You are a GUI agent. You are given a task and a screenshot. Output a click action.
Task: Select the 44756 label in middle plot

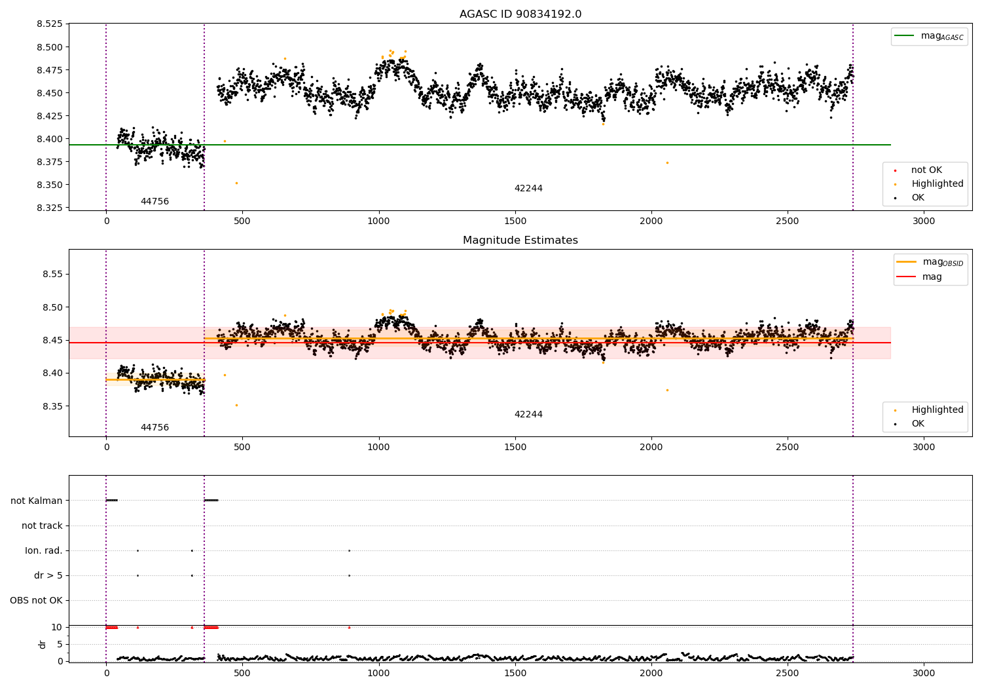click(155, 428)
